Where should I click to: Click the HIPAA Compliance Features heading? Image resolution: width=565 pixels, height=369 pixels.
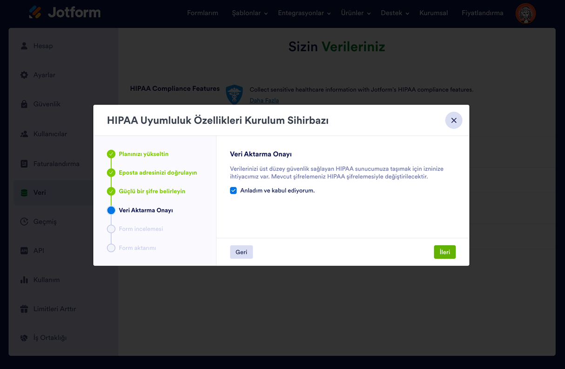(x=175, y=88)
